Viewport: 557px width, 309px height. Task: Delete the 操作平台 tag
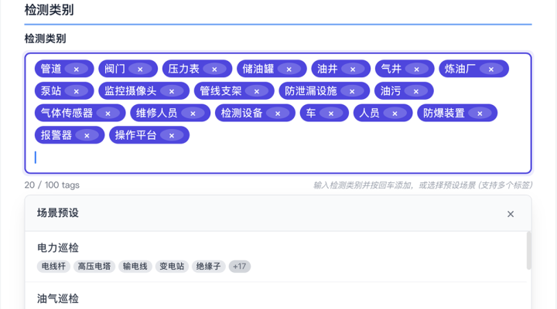[172, 136]
